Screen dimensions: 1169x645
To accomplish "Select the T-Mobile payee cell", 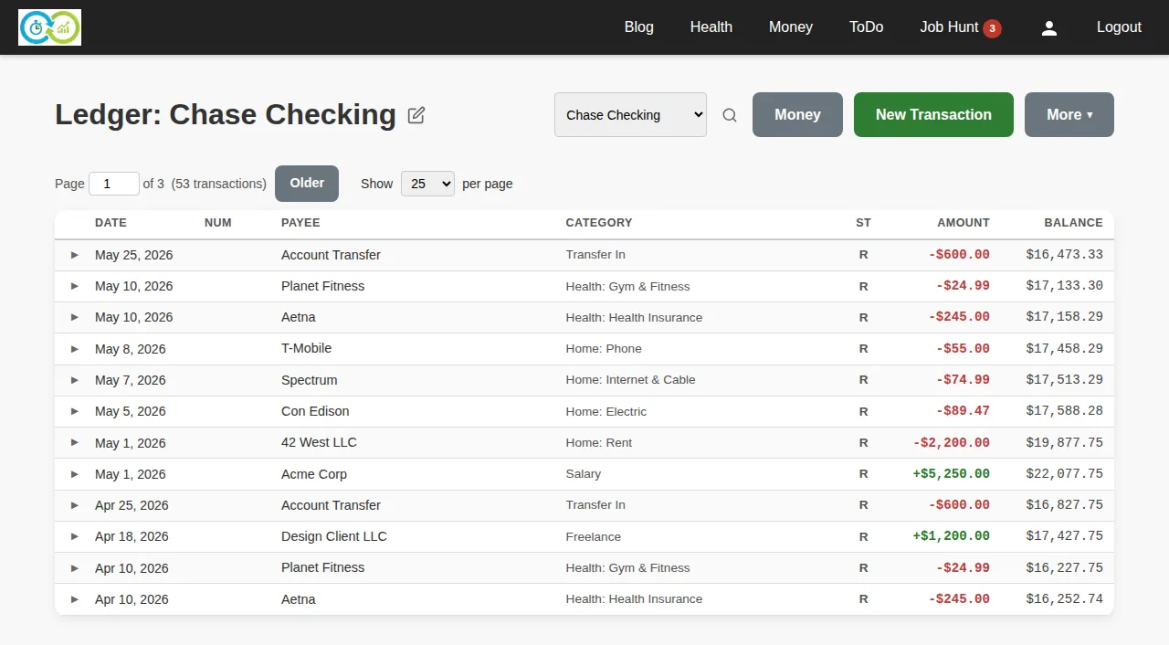I will [306, 348].
